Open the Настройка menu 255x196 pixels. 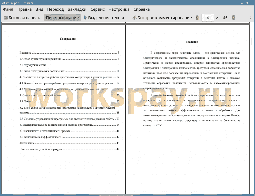(119, 9)
